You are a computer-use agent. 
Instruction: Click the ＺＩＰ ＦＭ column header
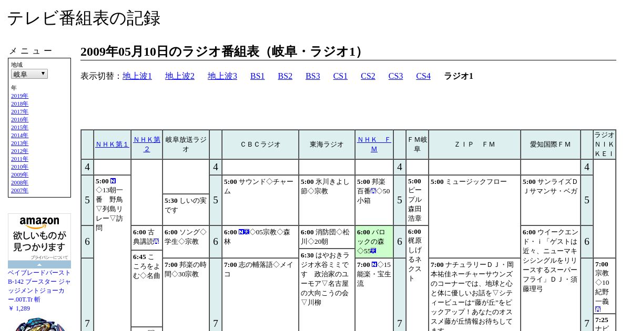[474, 144]
